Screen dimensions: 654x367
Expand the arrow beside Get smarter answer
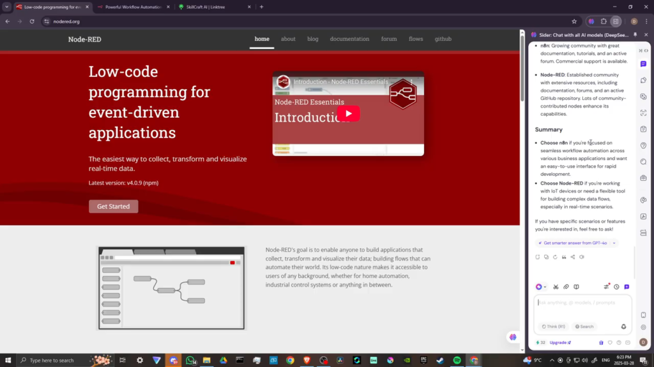[614, 243]
